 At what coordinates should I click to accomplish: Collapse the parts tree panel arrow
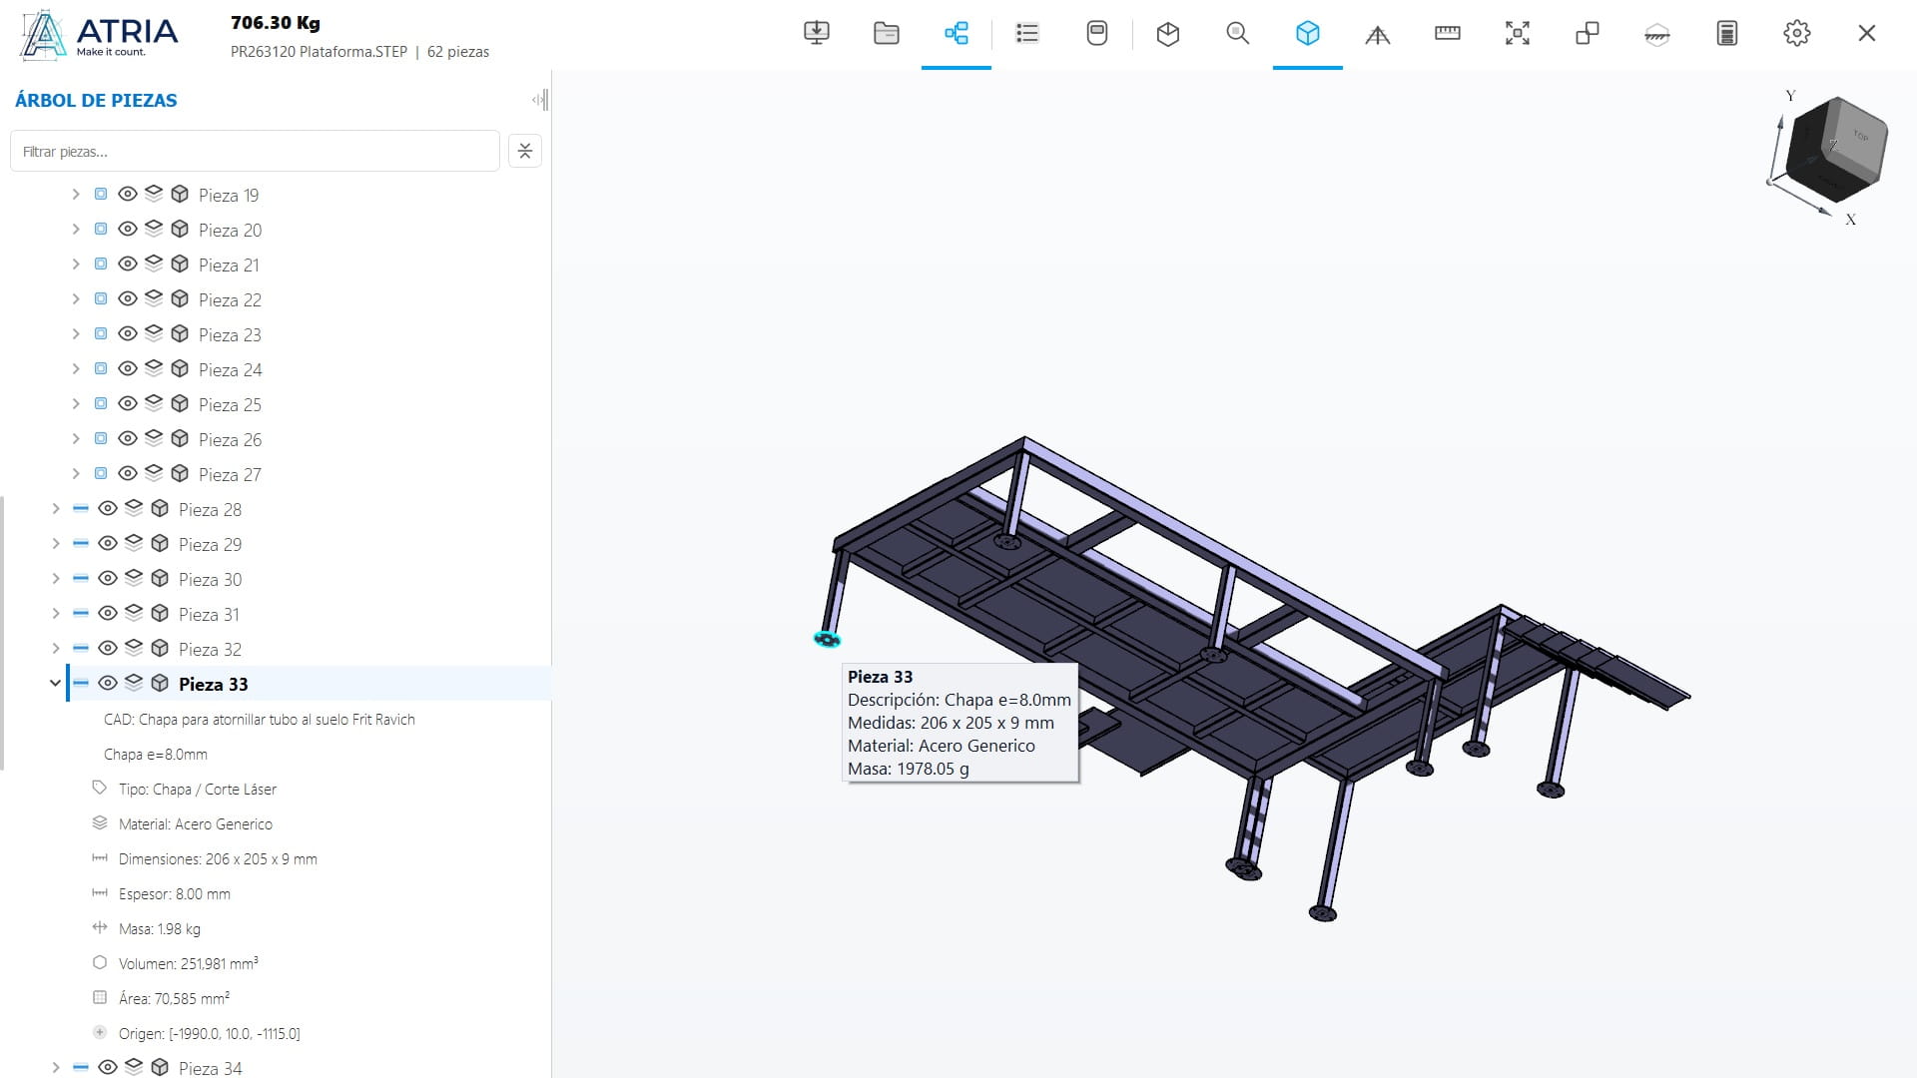tap(539, 100)
